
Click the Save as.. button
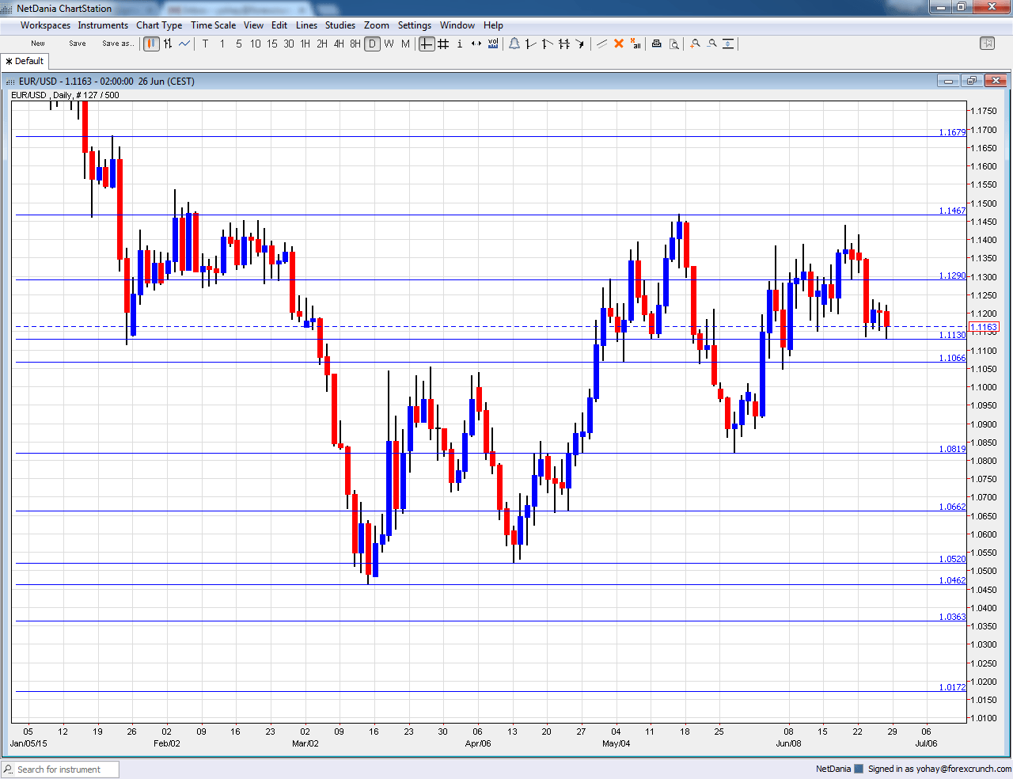tap(118, 44)
